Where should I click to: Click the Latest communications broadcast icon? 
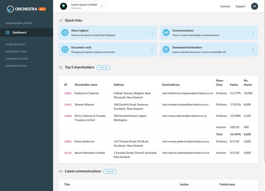(61, 171)
